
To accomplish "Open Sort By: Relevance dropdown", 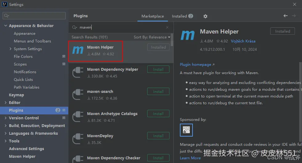I will (152, 37).
